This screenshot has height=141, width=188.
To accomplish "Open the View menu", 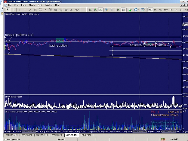I will pos(16,5).
